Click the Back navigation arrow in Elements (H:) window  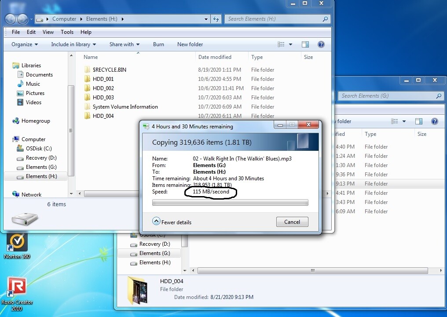(x=10, y=19)
